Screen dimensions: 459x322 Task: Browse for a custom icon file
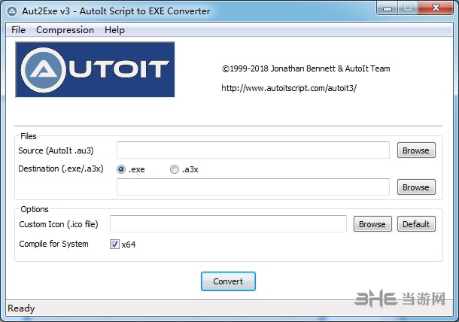(x=372, y=224)
